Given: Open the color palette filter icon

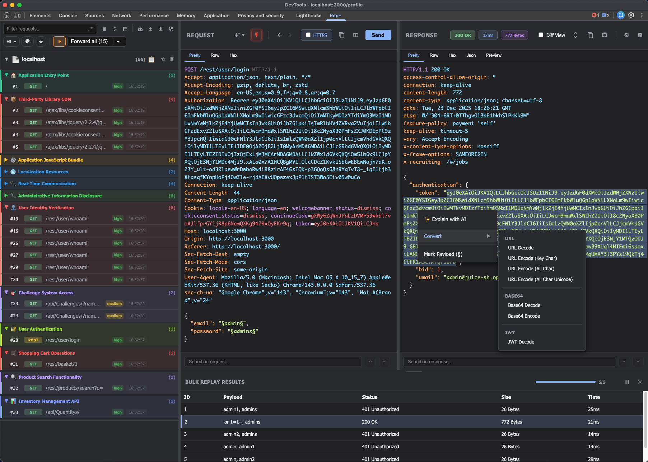Looking at the screenshot, I should pyautogui.click(x=28, y=42).
